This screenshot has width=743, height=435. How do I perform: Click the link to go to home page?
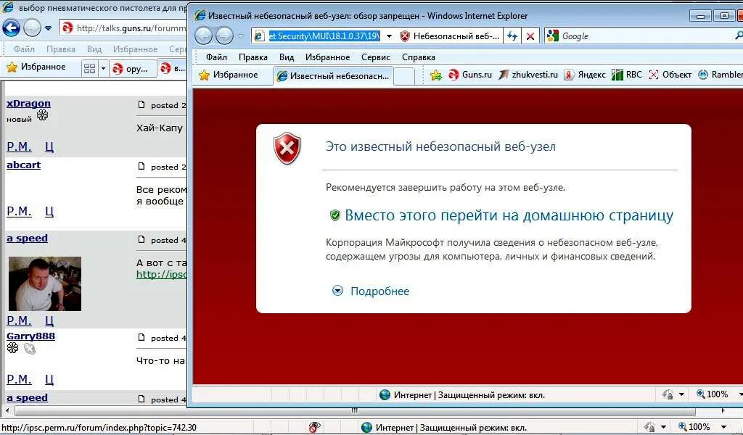click(x=509, y=215)
